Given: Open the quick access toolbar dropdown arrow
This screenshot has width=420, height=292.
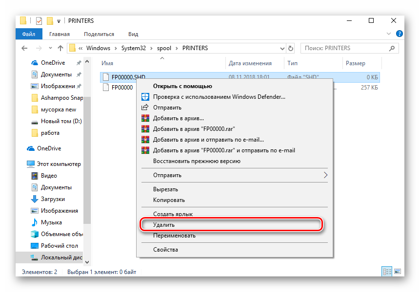Looking at the screenshot, I should [59, 21].
